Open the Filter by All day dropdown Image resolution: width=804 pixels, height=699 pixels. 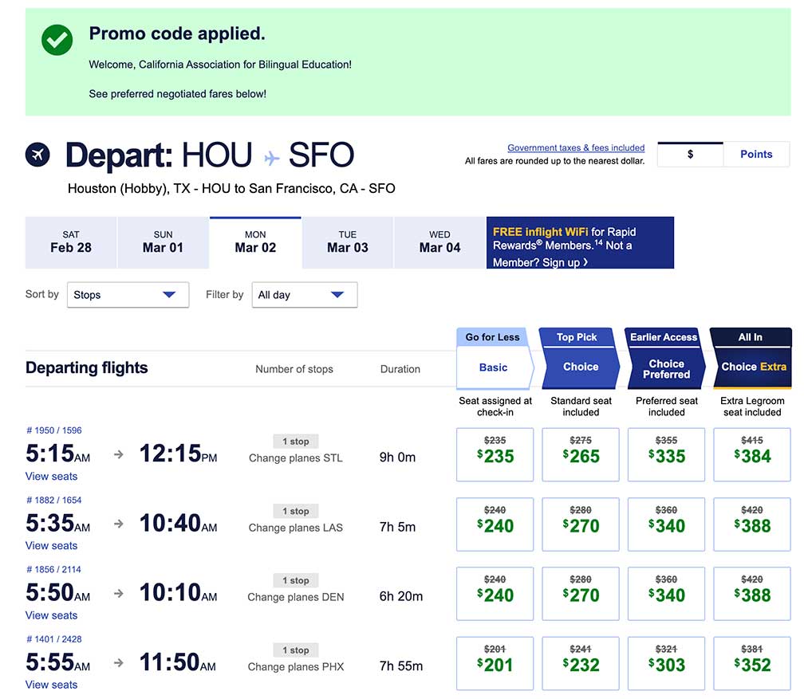pyautogui.click(x=304, y=295)
